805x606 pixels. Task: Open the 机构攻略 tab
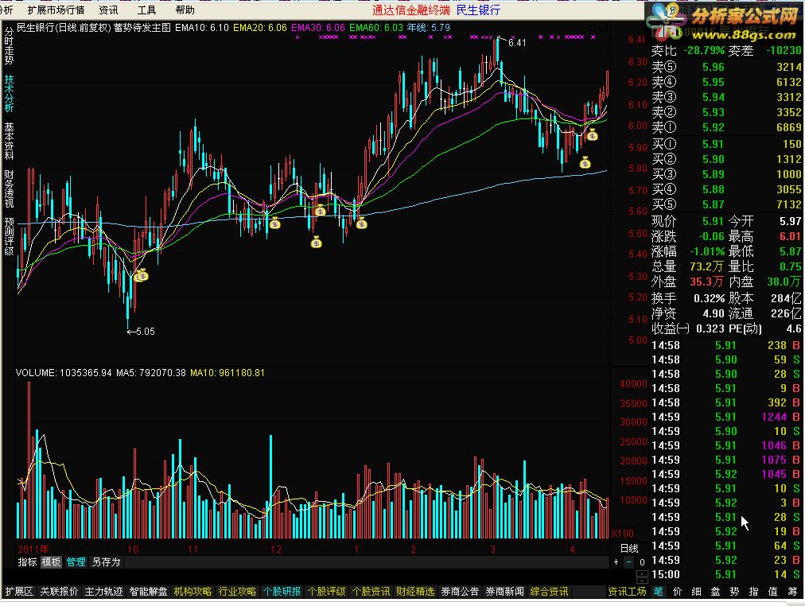193,592
